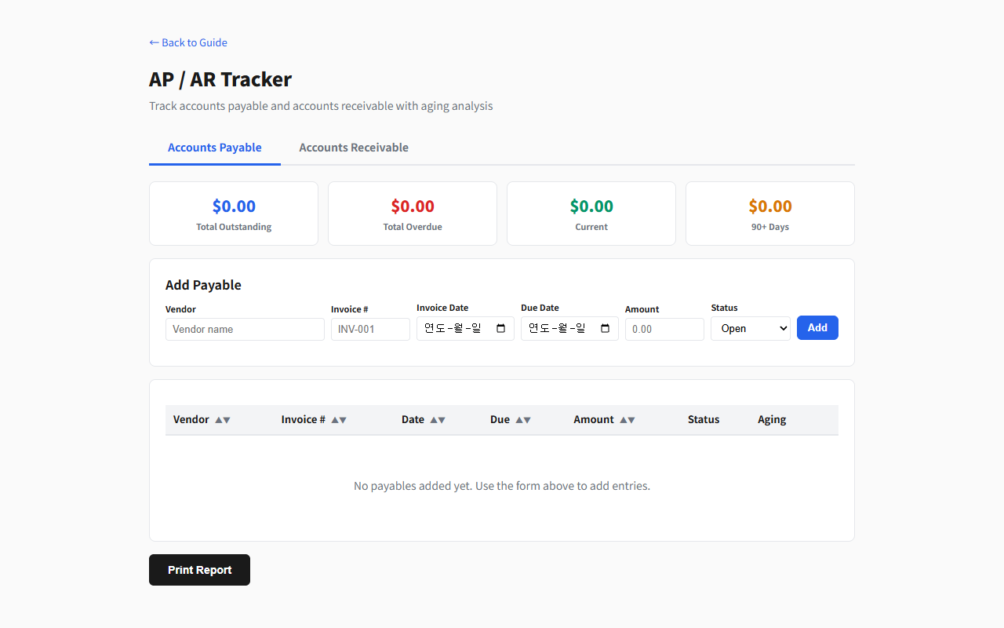The width and height of the screenshot is (1004, 628).
Task: Focus the Vendor name input field
Action: coord(245,330)
